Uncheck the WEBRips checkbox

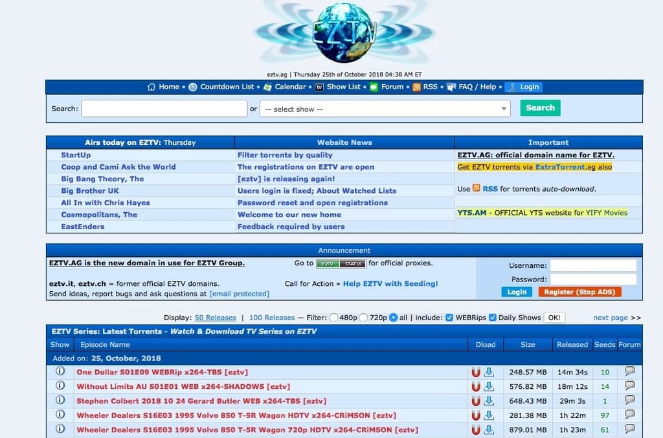click(449, 318)
